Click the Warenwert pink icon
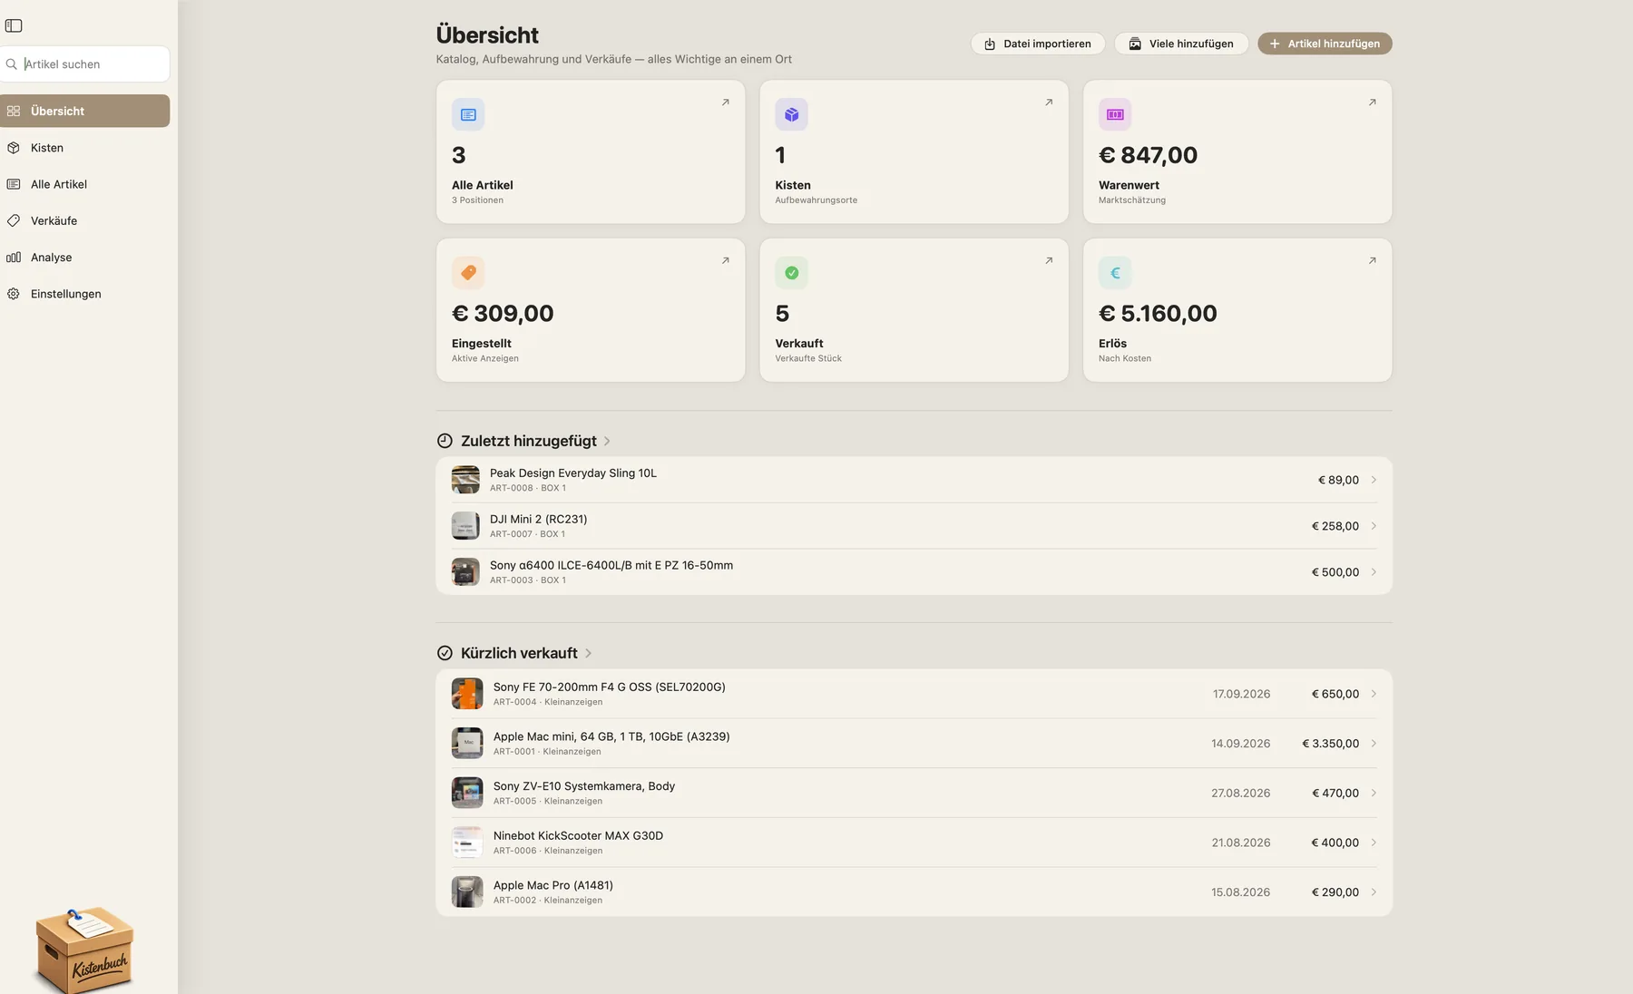Image resolution: width=1633 pixels, height=994 pixels. pos(1115,114)
